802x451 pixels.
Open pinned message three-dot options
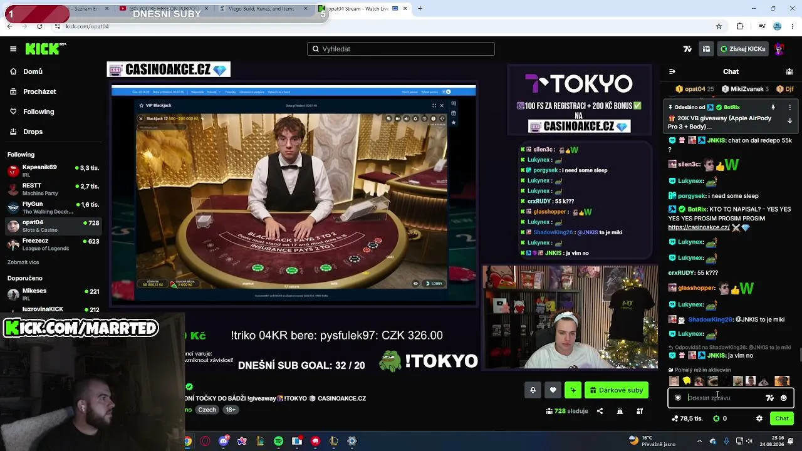click(789, 107)
